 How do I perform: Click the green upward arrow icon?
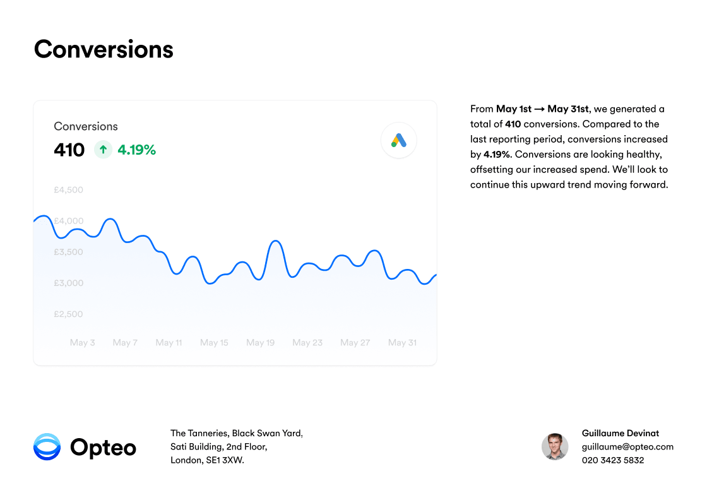click(103, 149)
